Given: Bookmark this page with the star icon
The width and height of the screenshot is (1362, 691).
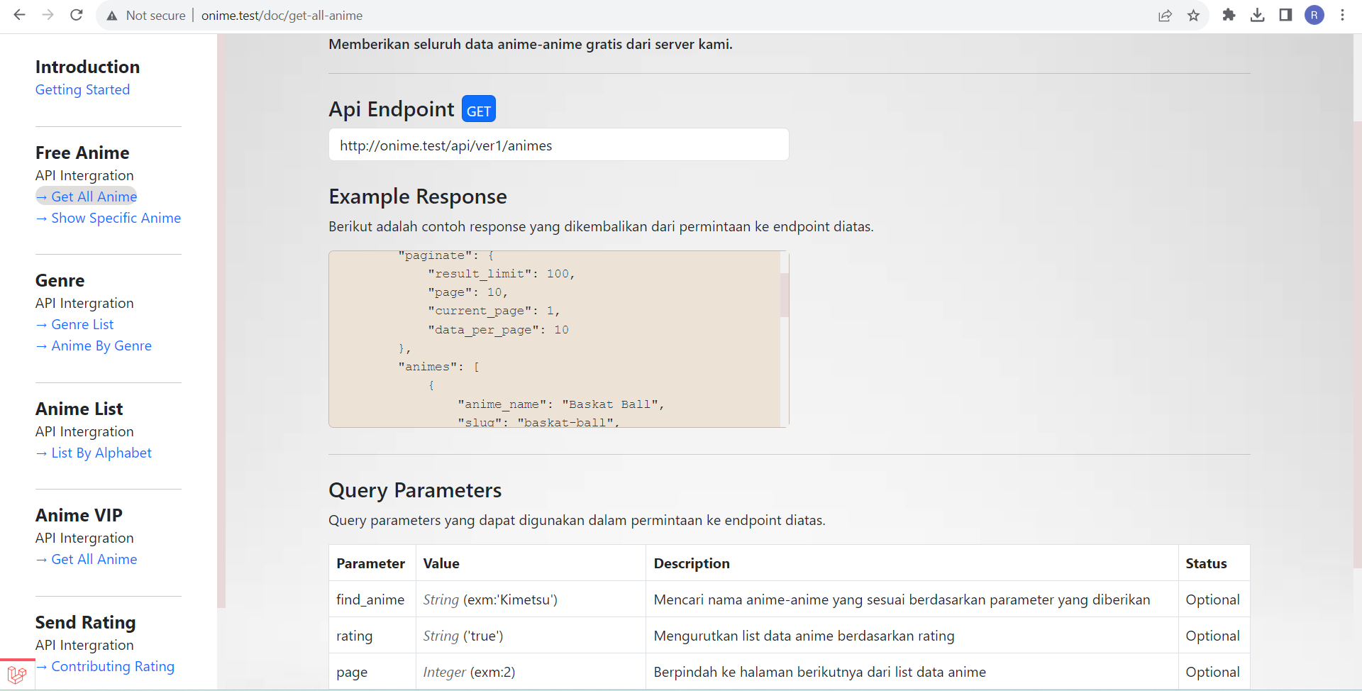Looking at the screenshot, I should 1194,15.
